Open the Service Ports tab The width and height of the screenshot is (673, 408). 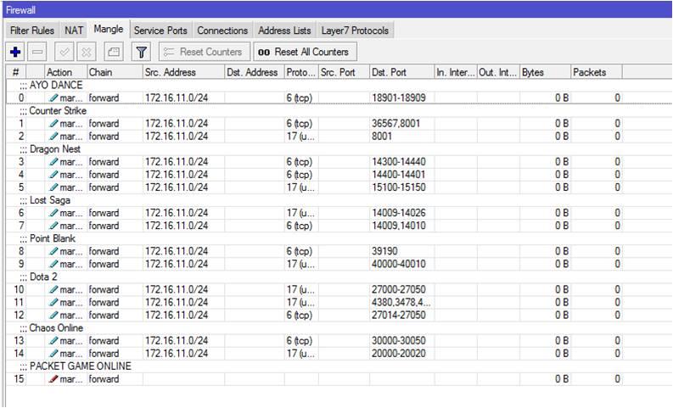pos(160,31)
